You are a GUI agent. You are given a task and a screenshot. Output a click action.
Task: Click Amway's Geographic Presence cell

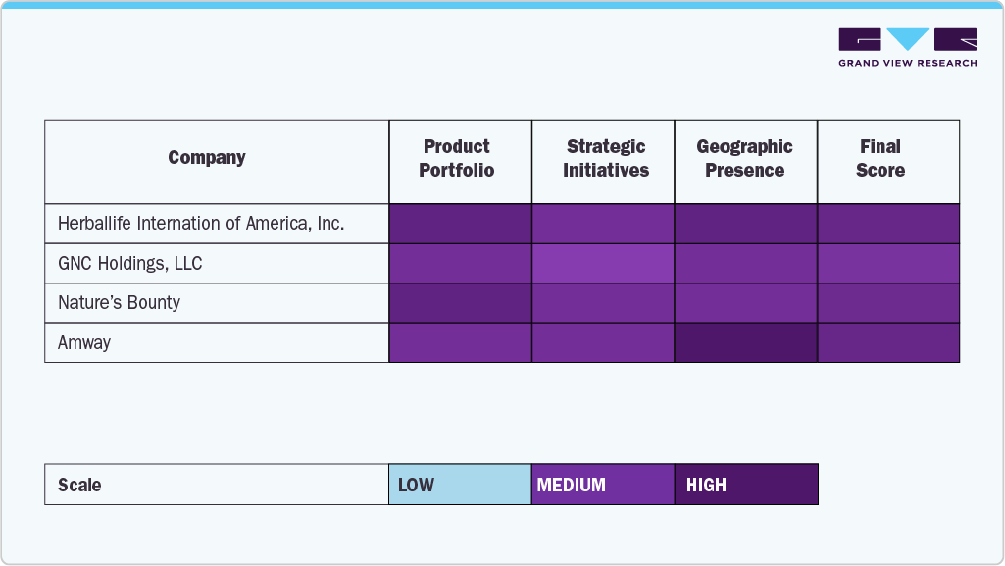(x=745, y=343)
